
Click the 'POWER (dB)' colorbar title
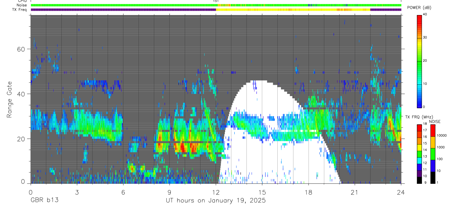419,8
